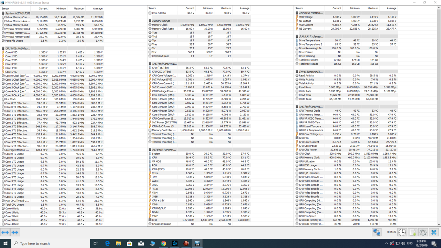The height and width of the screenshot is (248, 441).
Task: Open the taskbar clock showing 9:58 PM
Action: 421,244
